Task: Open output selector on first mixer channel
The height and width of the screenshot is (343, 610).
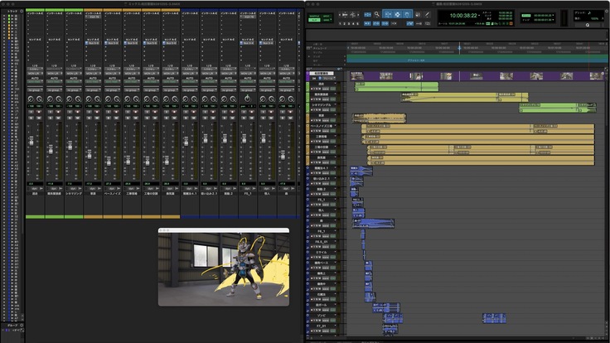Action: pyautogui.click(x=35, y=73)
